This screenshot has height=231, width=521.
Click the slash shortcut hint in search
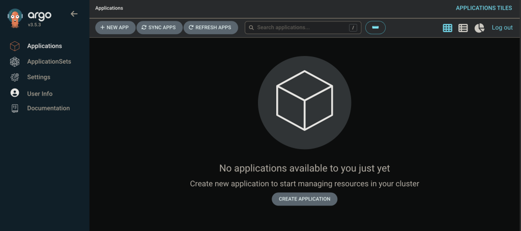click(x=353, y=27)
